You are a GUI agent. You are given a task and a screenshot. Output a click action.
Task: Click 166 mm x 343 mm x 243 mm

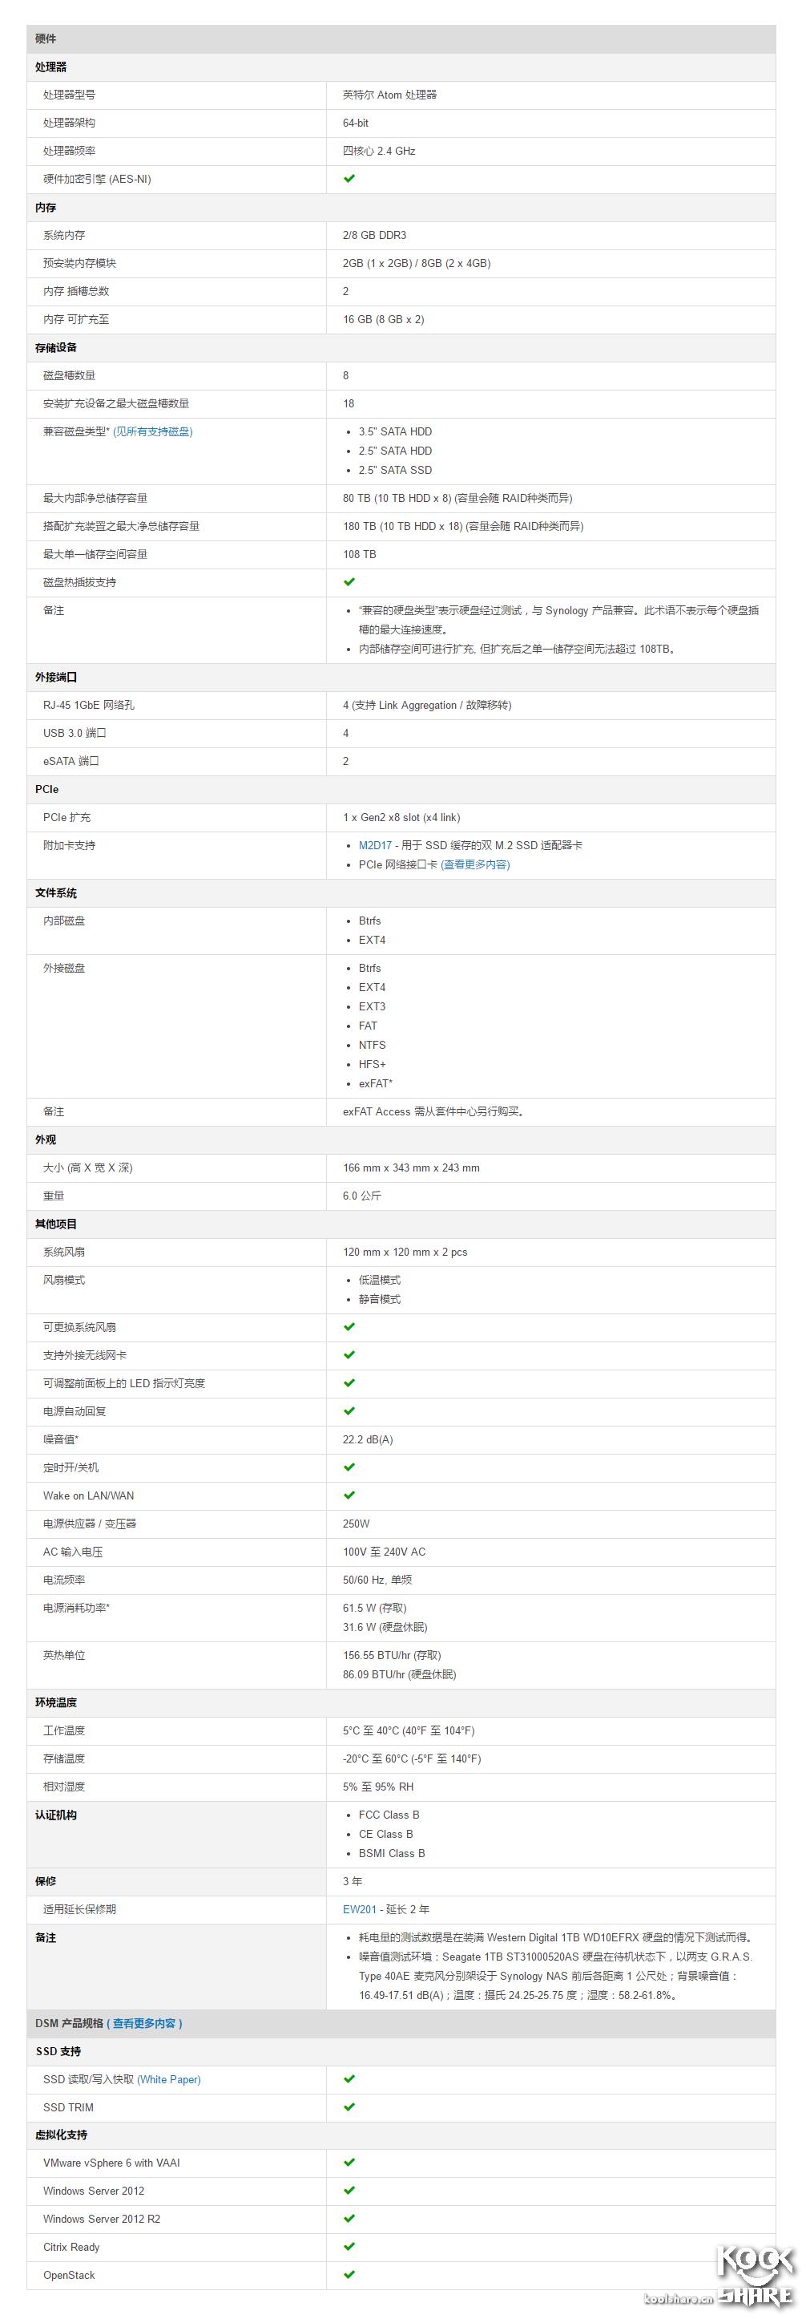coord(411,1168)
